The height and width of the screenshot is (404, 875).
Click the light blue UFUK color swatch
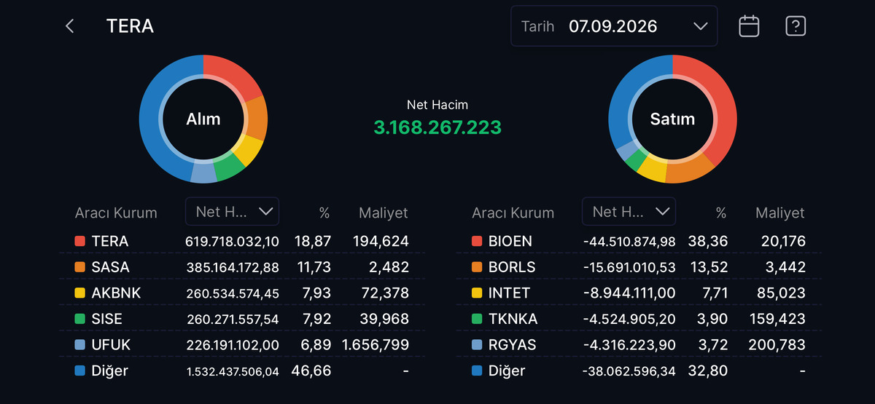(80, 345)
